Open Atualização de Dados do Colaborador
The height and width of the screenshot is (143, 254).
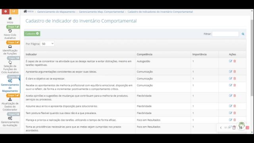point(10,104)
